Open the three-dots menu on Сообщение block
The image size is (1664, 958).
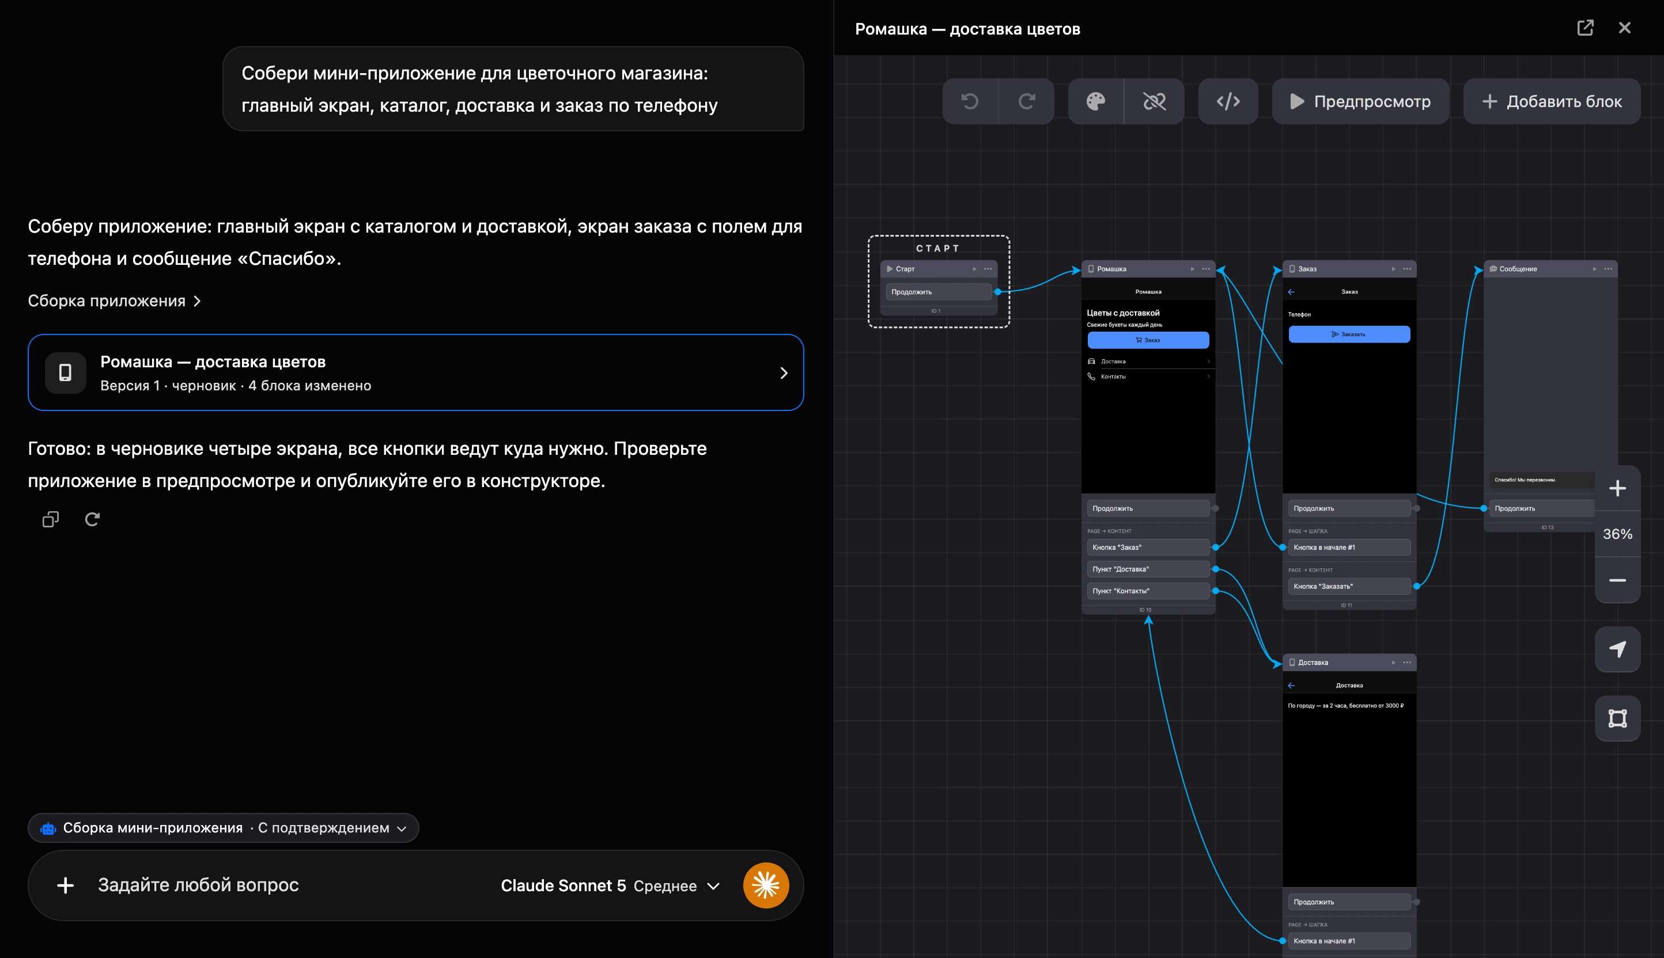(x=1608, y=268)
